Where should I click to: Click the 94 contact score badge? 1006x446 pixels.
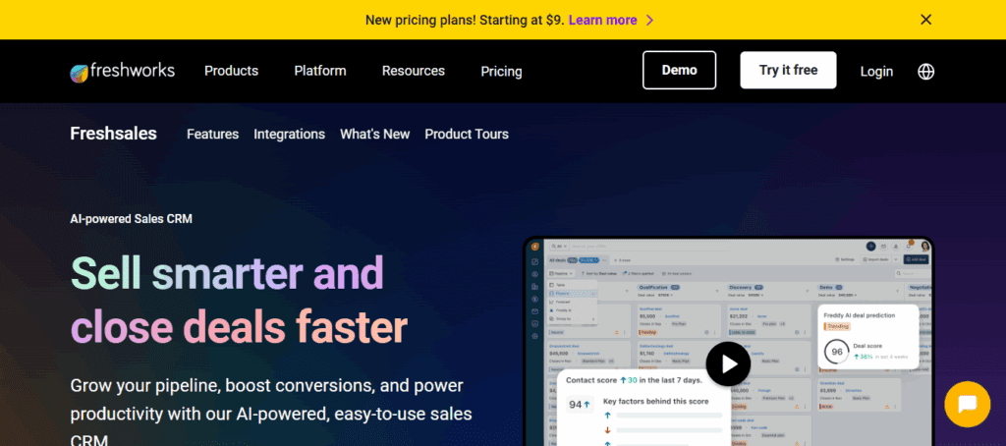[580, 405]
